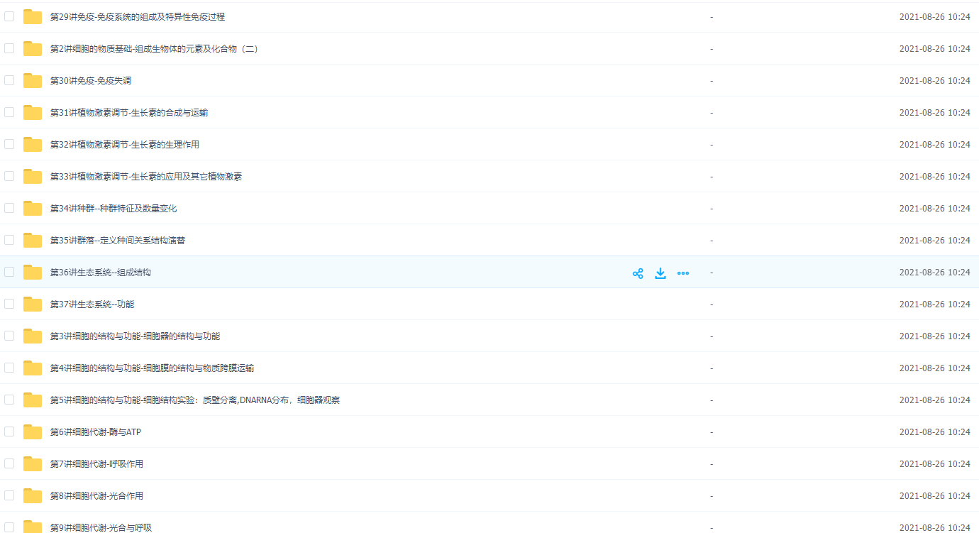Click folder icon for 第30讲免疫-免疫失调
Screen dimensions: 979x533
[33, 81]
